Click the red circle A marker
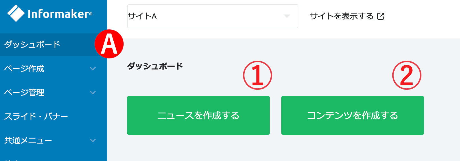 [x=109, y=44]
